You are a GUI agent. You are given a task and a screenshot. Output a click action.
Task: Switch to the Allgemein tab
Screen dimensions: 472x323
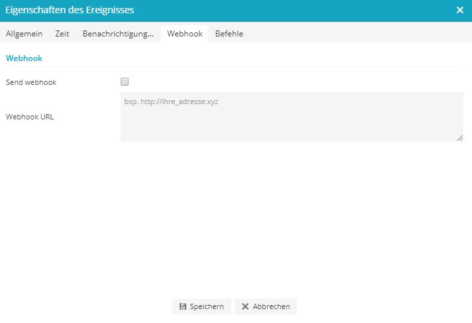pyautogui.click(x=24, y=34)
